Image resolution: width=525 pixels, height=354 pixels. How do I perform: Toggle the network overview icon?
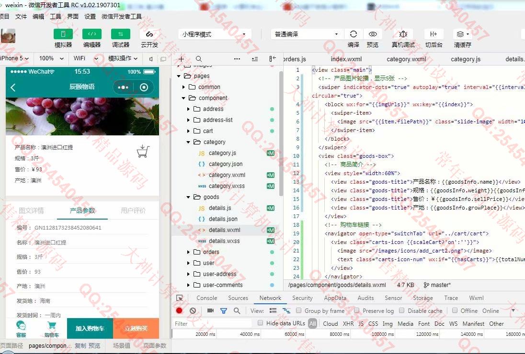286,310
